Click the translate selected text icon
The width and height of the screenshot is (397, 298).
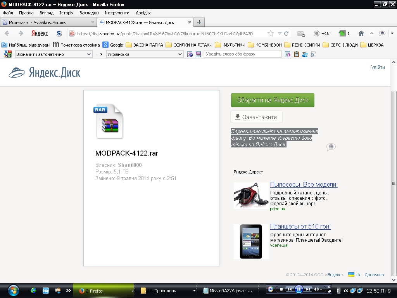point(198,54)
